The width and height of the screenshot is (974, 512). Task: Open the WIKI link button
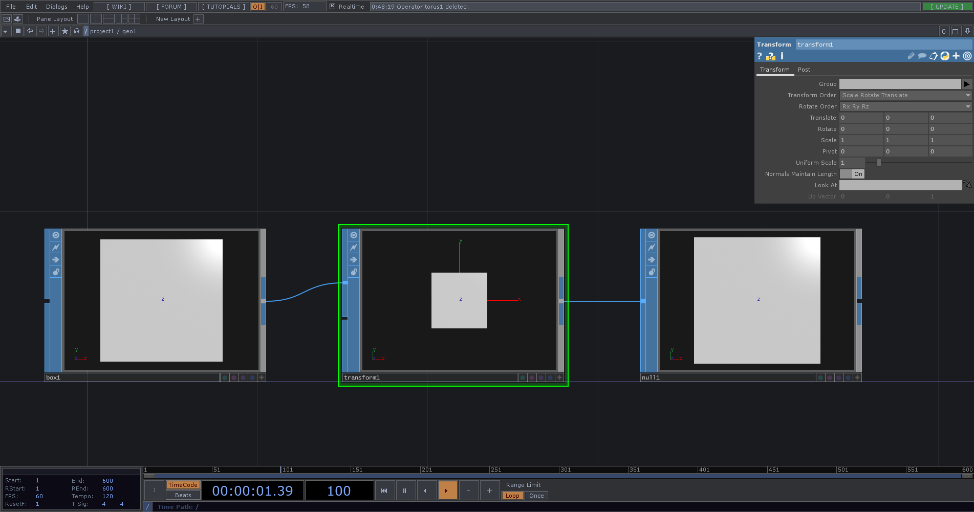click(x=119, y=7)
